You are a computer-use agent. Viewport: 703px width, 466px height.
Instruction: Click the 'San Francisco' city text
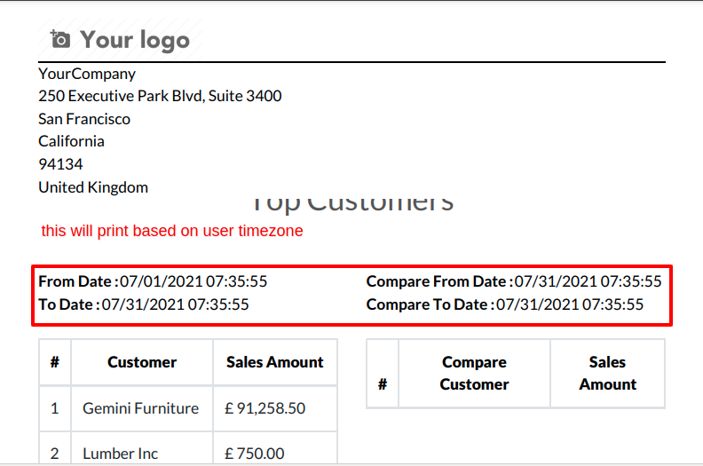pos(84,119)
